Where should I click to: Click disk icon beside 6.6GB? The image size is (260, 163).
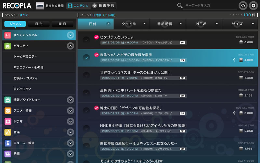tap(241, 42)
